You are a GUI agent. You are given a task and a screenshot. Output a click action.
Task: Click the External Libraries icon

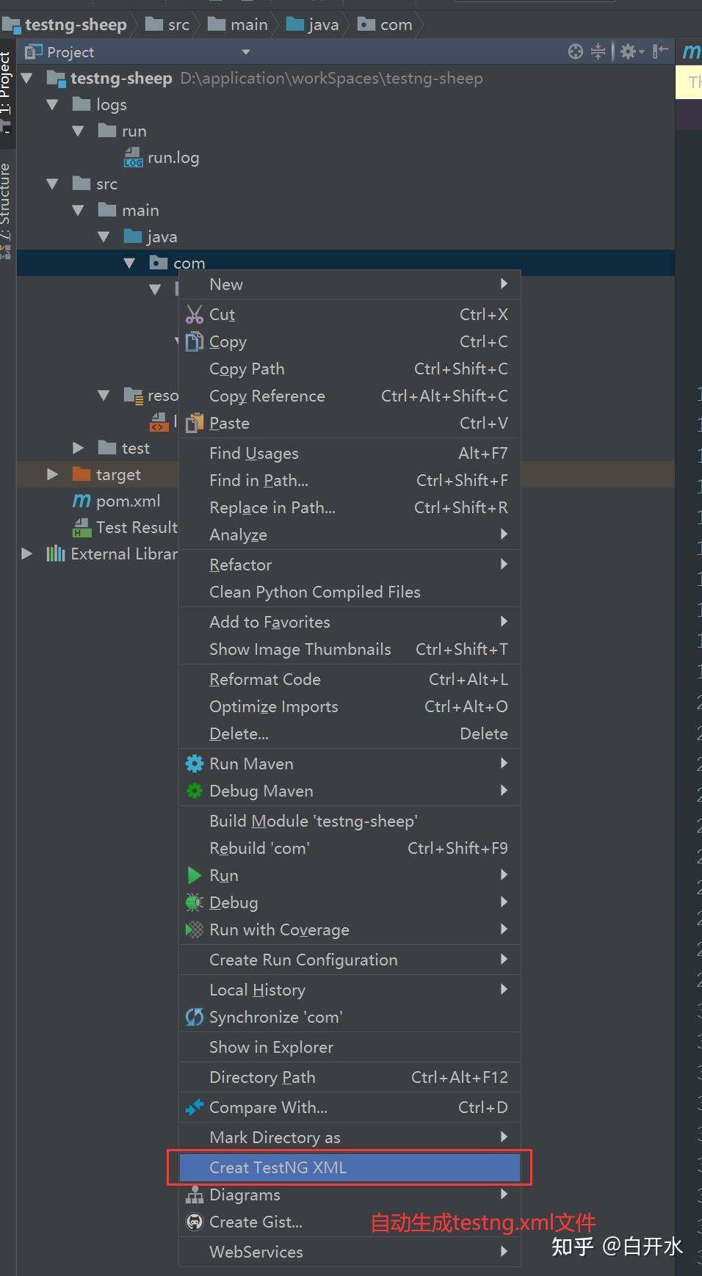[56, 553]
